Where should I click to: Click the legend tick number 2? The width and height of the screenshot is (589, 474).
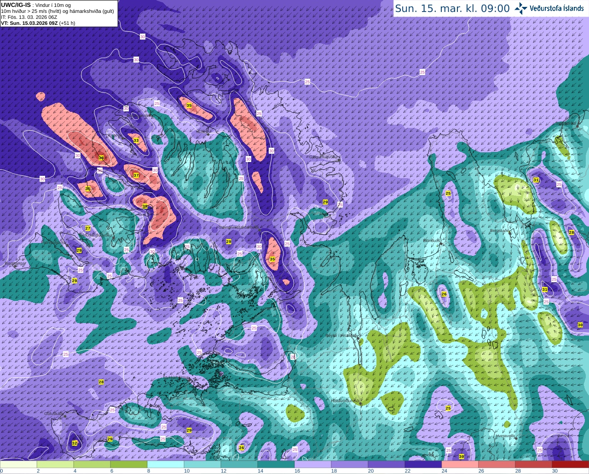click(x=38, y=471)
